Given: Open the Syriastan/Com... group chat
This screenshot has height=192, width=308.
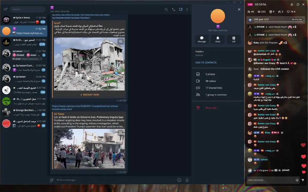Looking at the screenshot, I should [24, 67].
